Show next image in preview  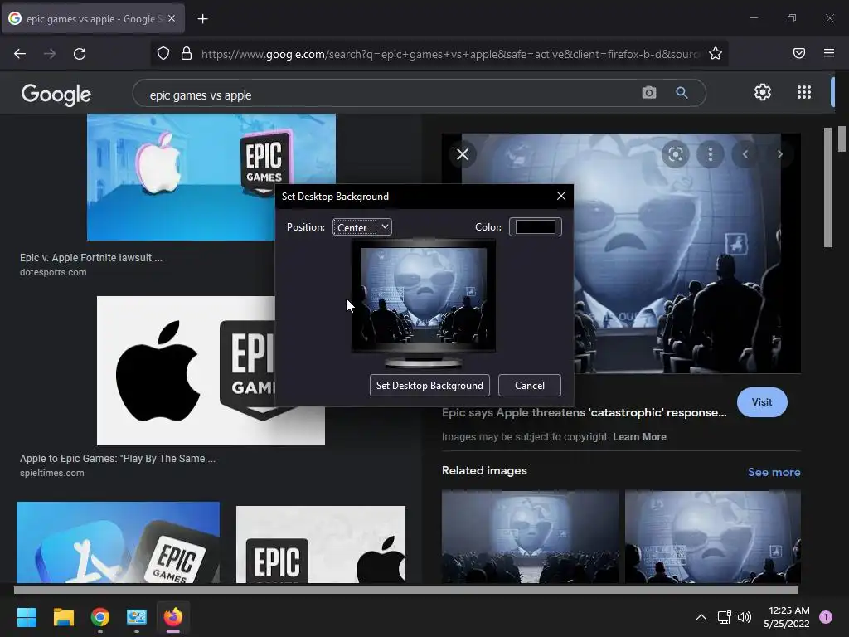pyautogui.click(x=779, y=154)
